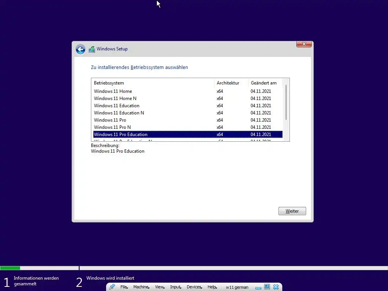Open the VirtualBox Help menu
This screenshot has height=291, width=388.
(212, 287)
